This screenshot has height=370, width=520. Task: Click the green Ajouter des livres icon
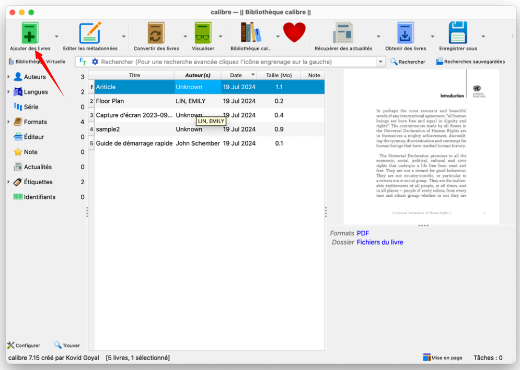[x=30, y=32]
